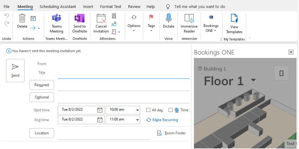Click the door icon in Bookings ONE

click(281, 73)
